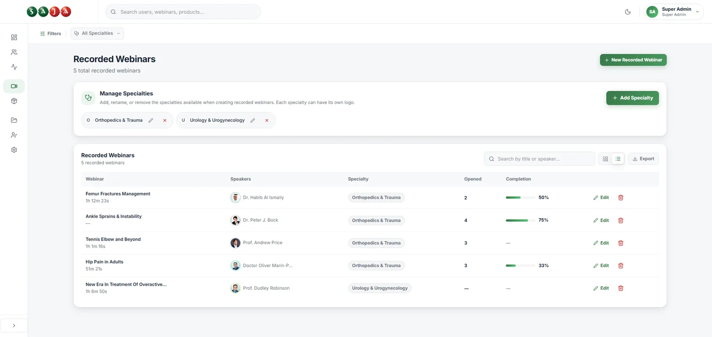Rename Urology & Urogynecology specialty pencil icon
The height and width of the screenshot is (337, 712).
click(253, 120)
